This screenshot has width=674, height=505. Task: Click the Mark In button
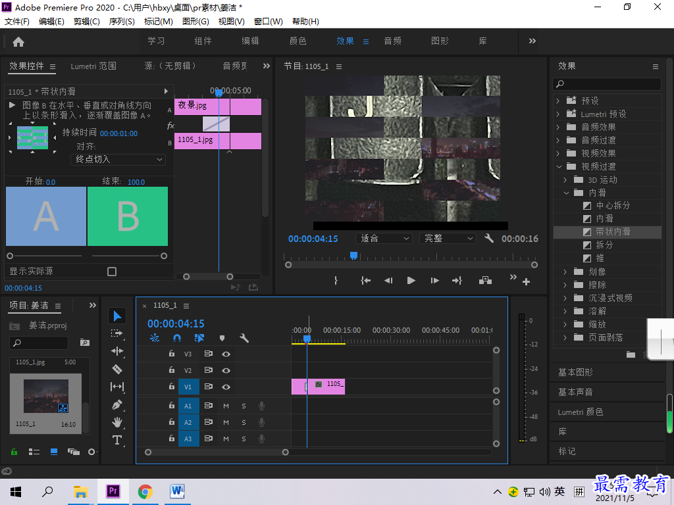(x=336, y=281)
